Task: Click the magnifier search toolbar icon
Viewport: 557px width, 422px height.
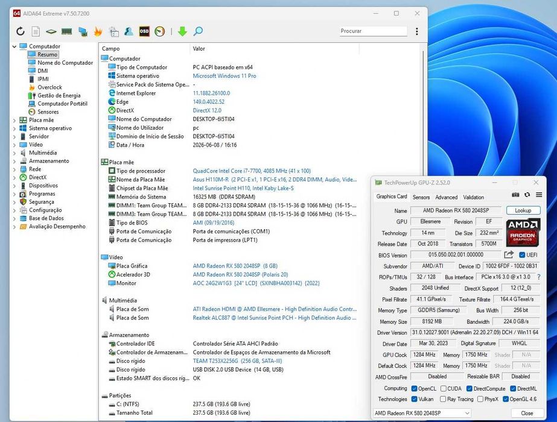Action: coord(198,31)
